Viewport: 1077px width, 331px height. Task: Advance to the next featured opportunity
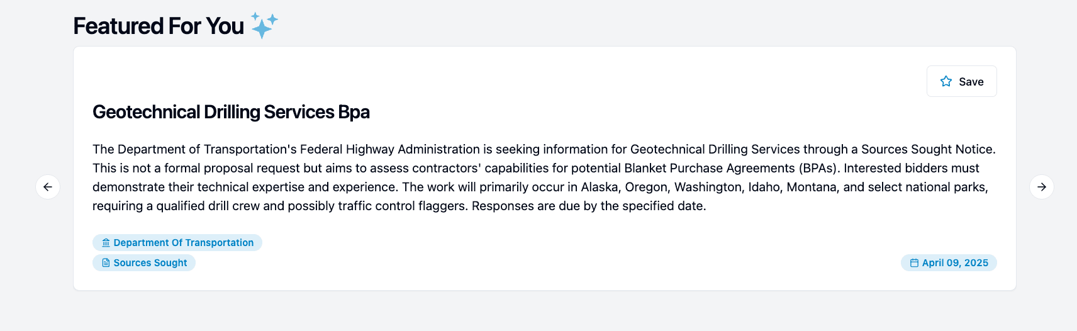[x=1042, y=187]
